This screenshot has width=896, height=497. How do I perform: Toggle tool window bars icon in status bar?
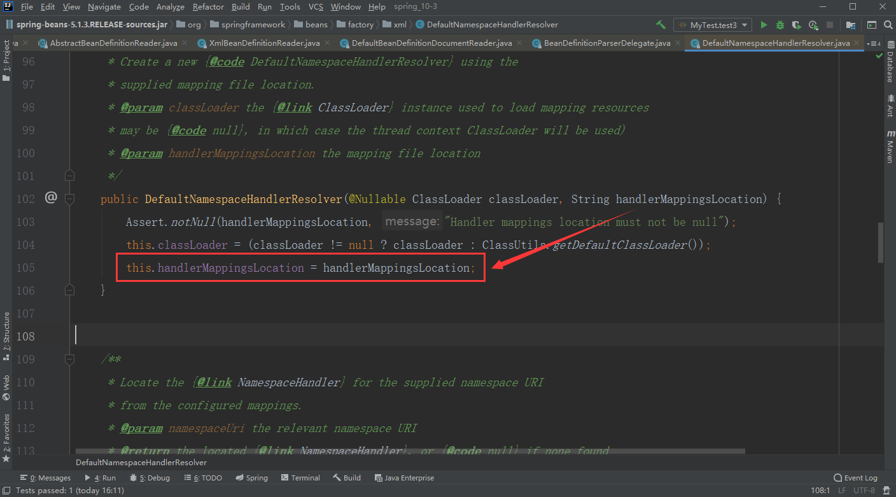(6, 490)
